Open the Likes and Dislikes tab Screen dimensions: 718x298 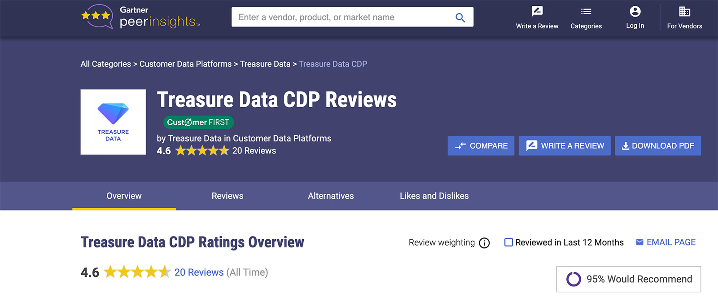[x=434, y=196]
